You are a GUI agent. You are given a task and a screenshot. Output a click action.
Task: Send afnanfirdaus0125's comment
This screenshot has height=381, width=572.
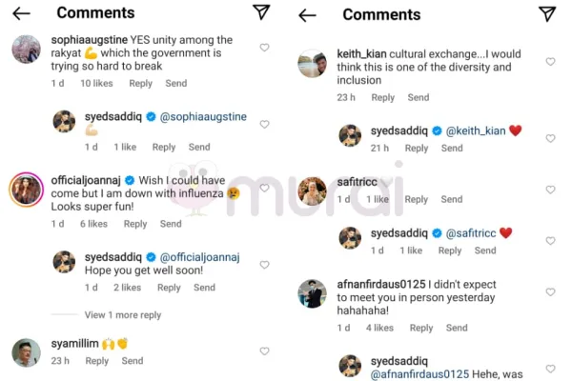coord(457,329)
